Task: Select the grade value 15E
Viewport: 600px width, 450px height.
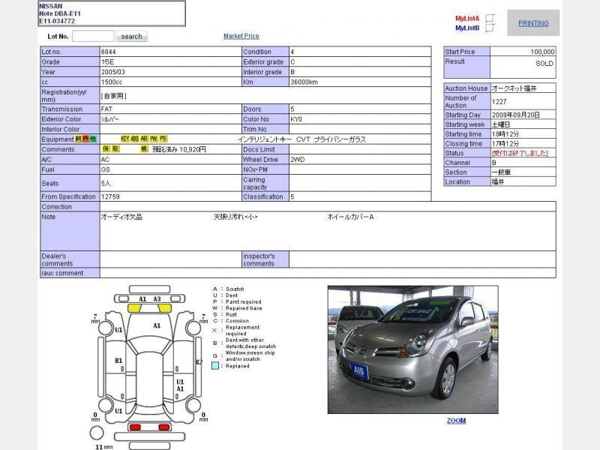Action: (x=107, y=61)
